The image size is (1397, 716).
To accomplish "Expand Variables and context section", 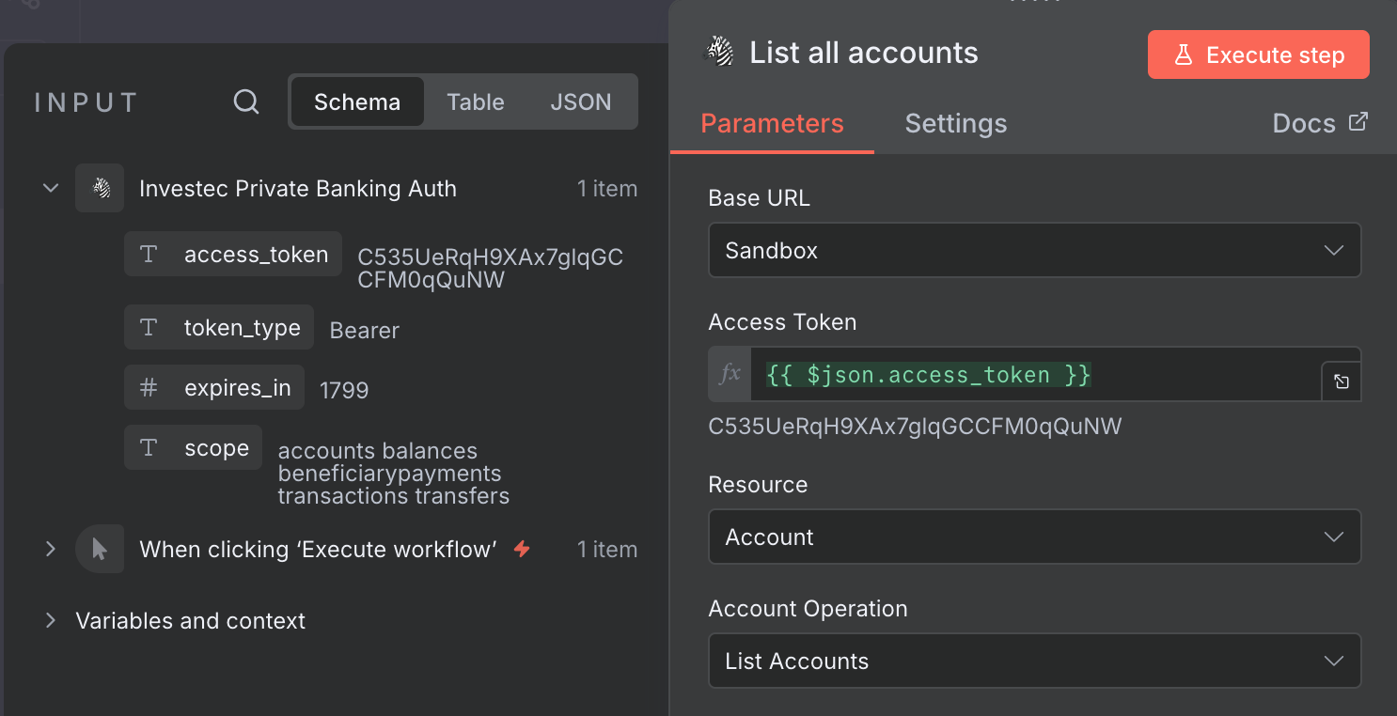I will 51,621.
